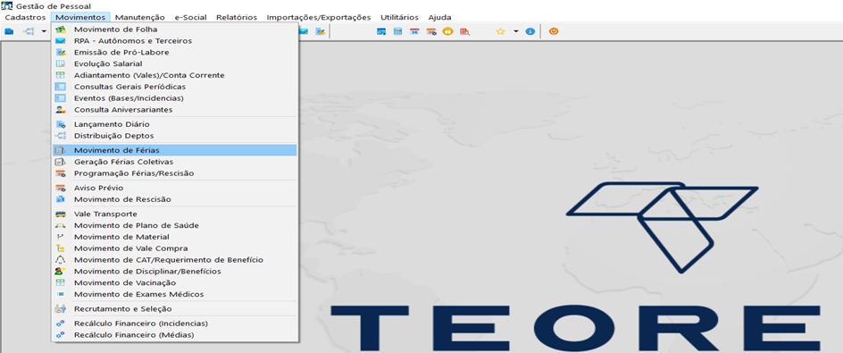Click the orange power exit icon
Viewport: 843px width, 353px height.
(554, 32)
